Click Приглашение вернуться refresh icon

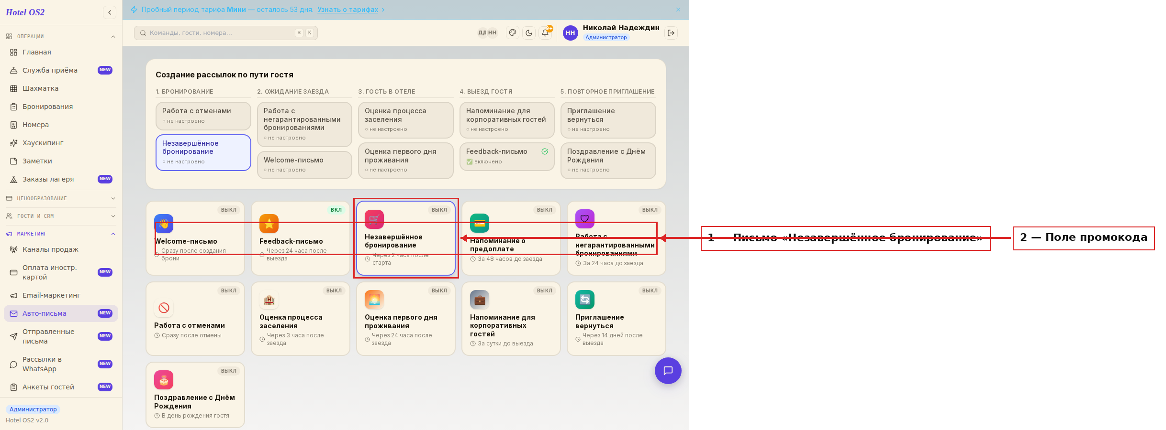585,300
